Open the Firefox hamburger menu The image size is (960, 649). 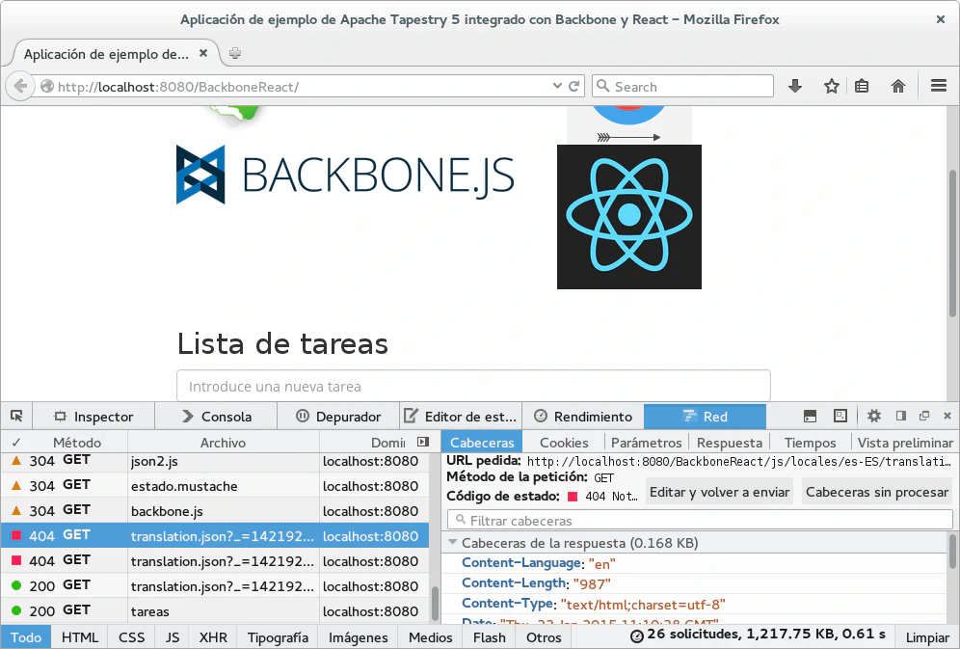[x=939, y=86]
